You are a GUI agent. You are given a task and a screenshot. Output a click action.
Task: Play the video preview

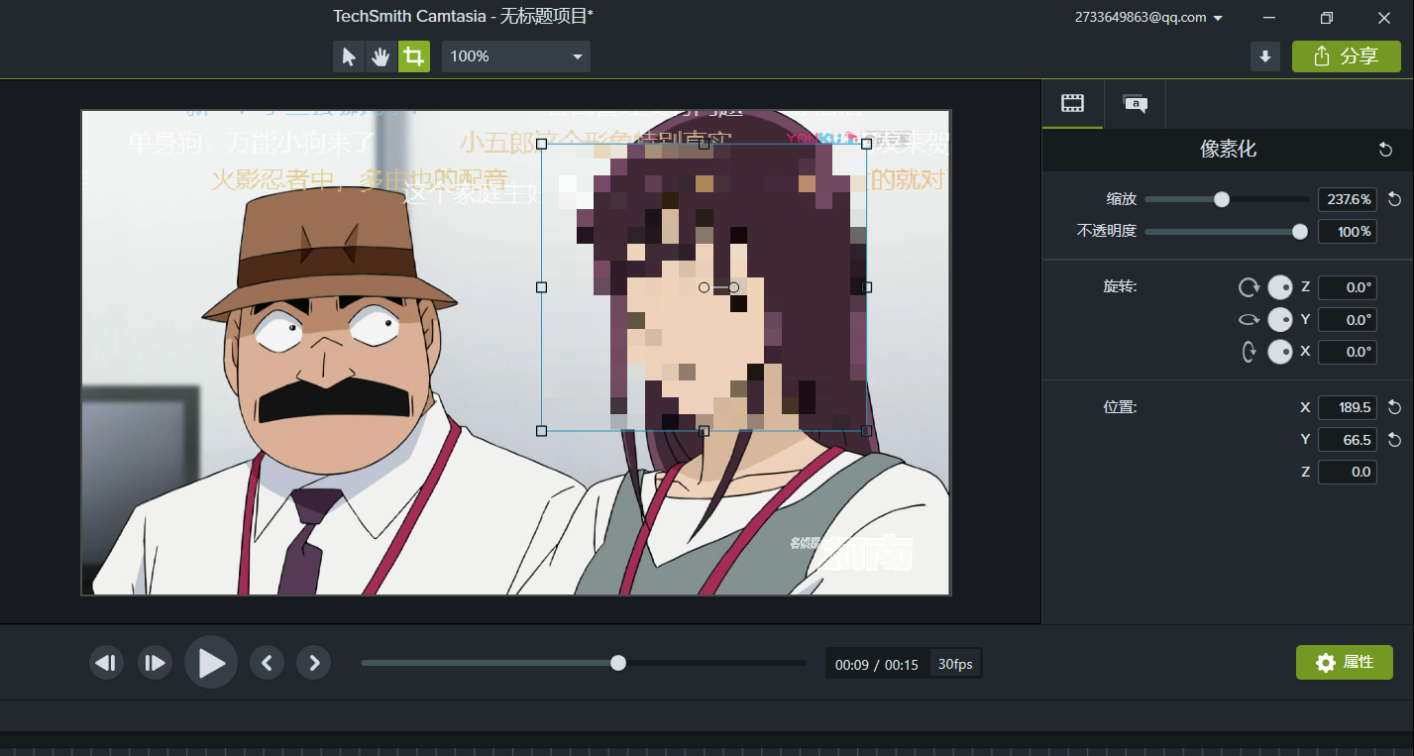click(211, 663)
